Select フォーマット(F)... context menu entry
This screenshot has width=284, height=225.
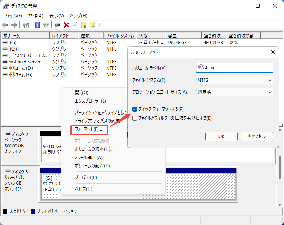89,129
